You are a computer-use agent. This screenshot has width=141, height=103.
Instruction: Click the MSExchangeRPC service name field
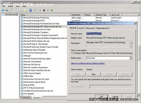(94, 34)
